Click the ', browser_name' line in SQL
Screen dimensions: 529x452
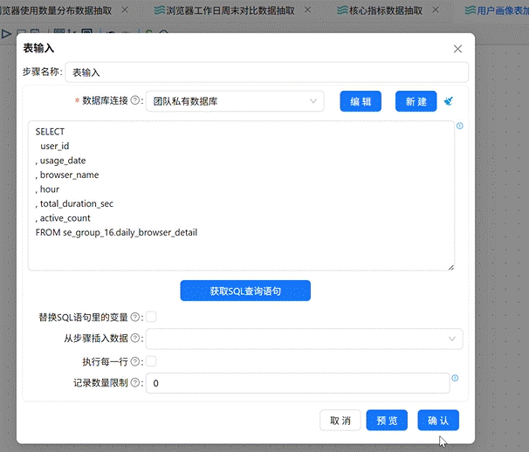click(67, 175)
